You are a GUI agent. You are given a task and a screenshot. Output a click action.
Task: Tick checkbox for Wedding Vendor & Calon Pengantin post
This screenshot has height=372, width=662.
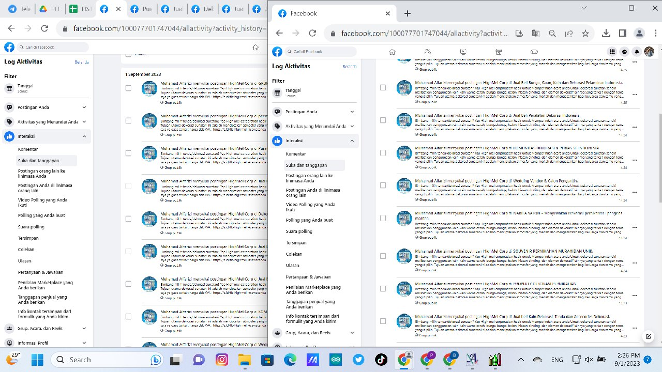pyautogui.click(x=383, y=185)
